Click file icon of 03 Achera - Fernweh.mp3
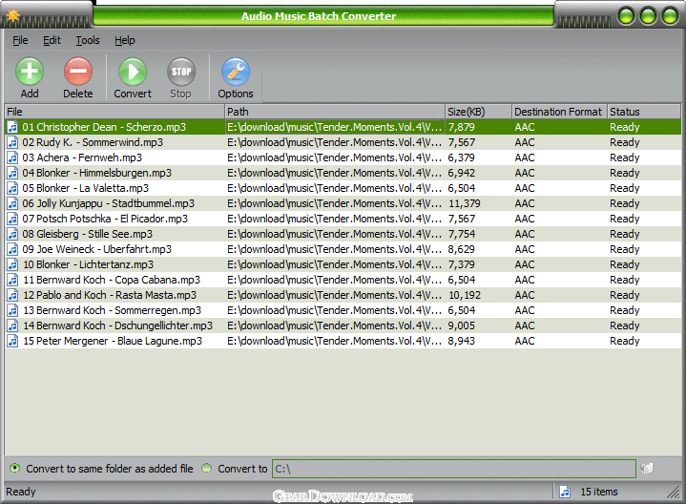 click(12, 157)
